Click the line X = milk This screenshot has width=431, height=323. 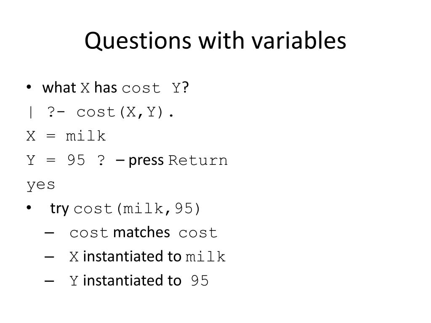click(x=66, y=136)
